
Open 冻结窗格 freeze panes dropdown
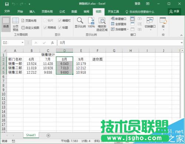point(120,29)
